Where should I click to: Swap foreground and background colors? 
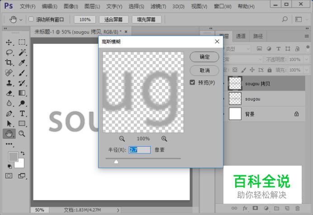coord(23,153)
